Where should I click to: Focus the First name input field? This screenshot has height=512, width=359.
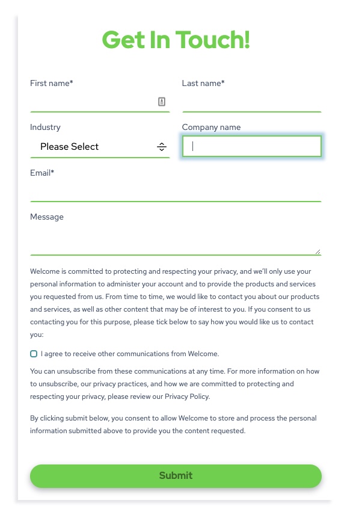pyautogui.click(x=100, y=102)
